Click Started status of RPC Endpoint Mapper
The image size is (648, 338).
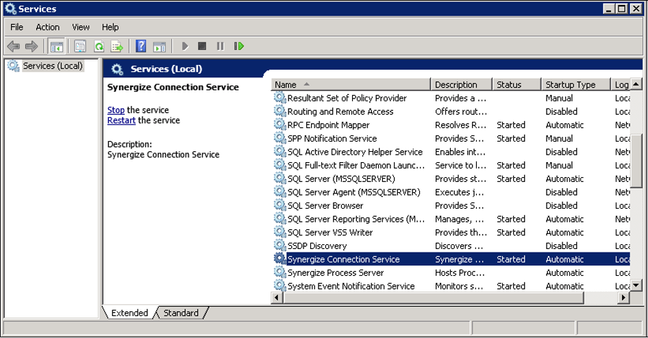tap(511, 125)
